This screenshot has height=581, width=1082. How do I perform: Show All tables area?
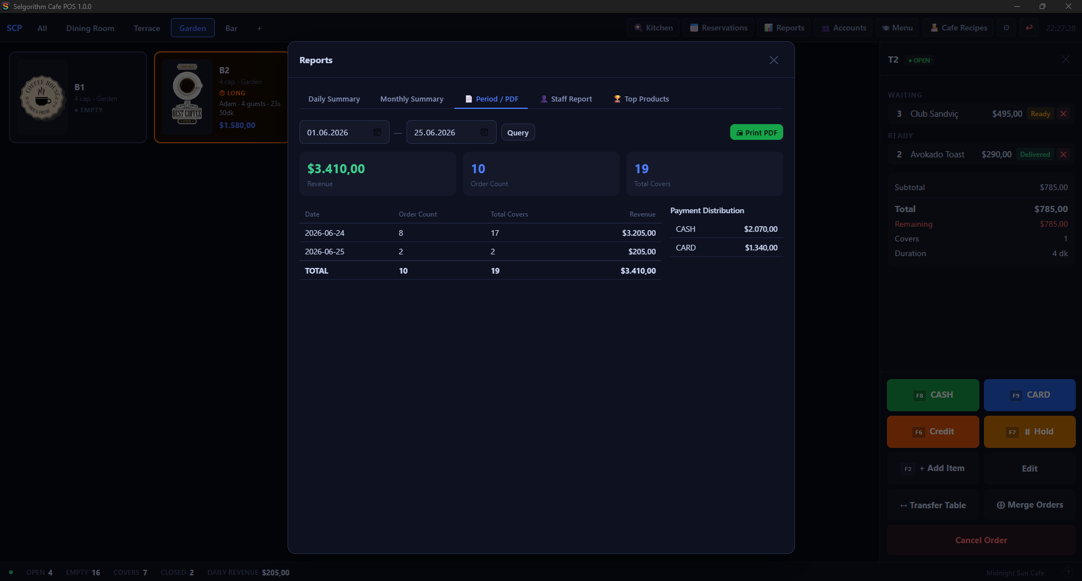click(x=42, y=28)
